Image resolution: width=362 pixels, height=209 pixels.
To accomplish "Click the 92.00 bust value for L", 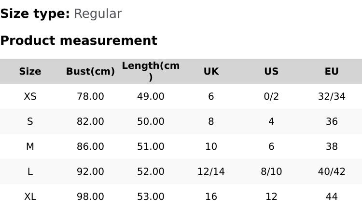I will click(90, 171).
